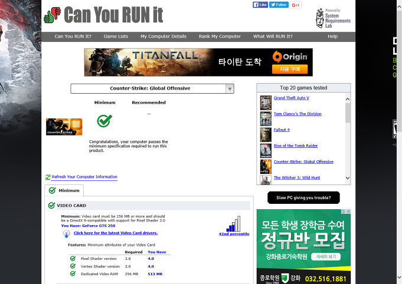This screenshot has height=284, width=402.
Task: Click the top games list scroll-down arrow
Action: coord(348,178)
